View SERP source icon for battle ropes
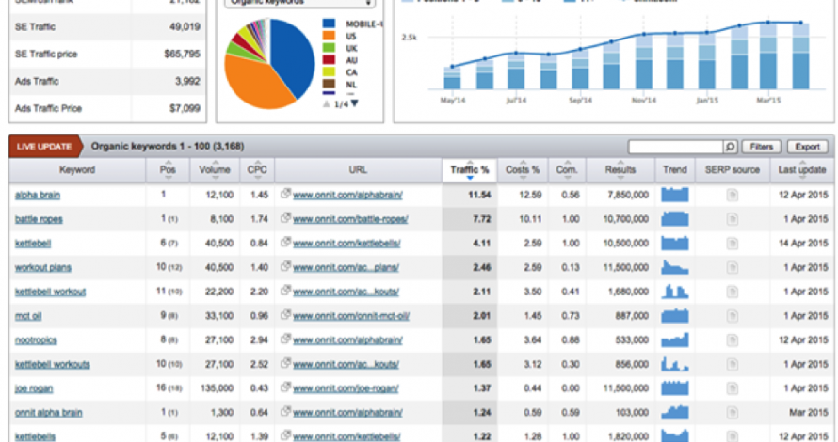 (x=733, y=219)
